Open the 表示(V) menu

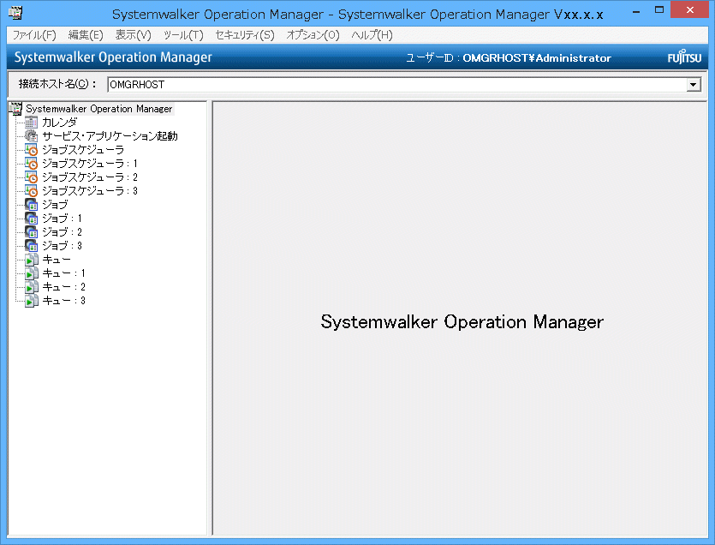(x=133, y=35)
